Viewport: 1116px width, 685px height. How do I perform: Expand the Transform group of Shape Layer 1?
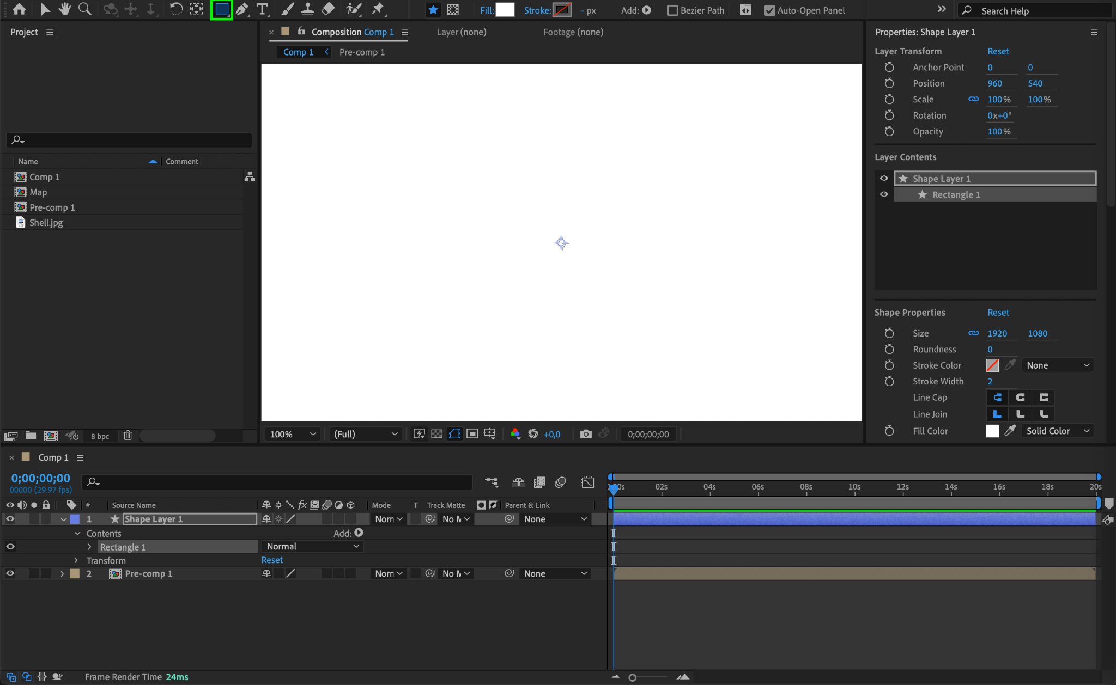76,560
